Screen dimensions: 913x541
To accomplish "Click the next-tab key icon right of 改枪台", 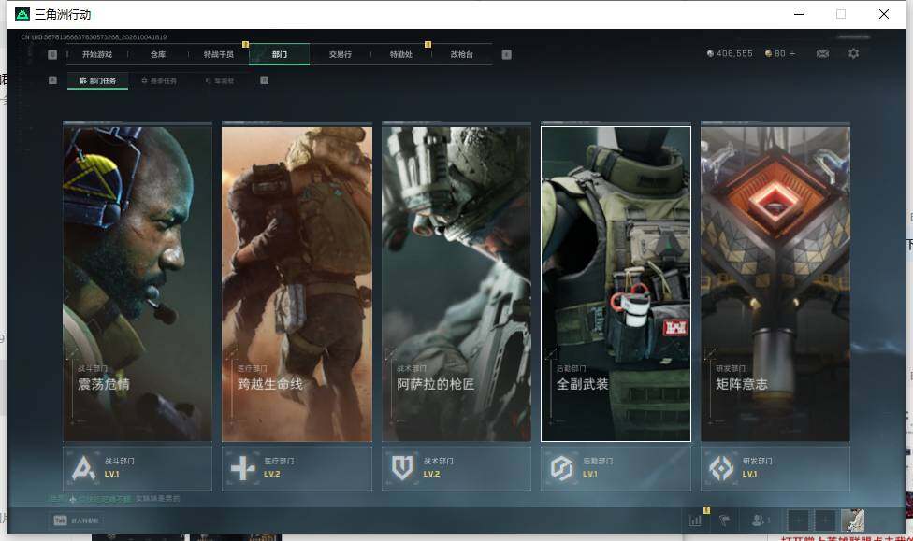I will coord(507,55).
